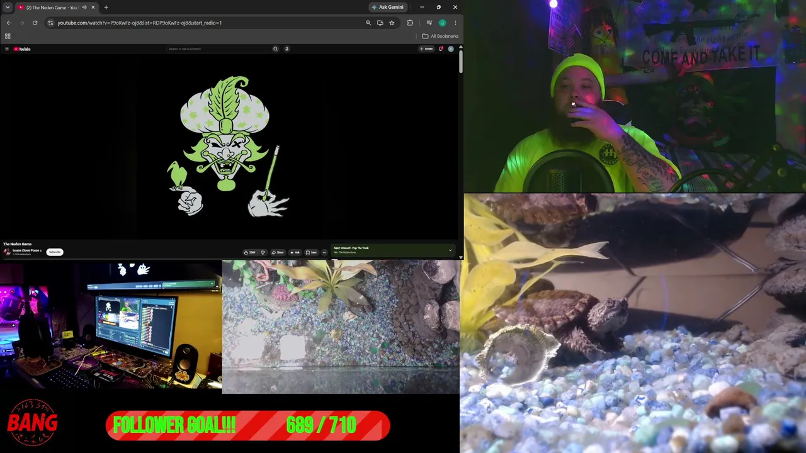Click the video player showing the clown artwork
The height and width of the screenshot is (453, 806).
229,146
